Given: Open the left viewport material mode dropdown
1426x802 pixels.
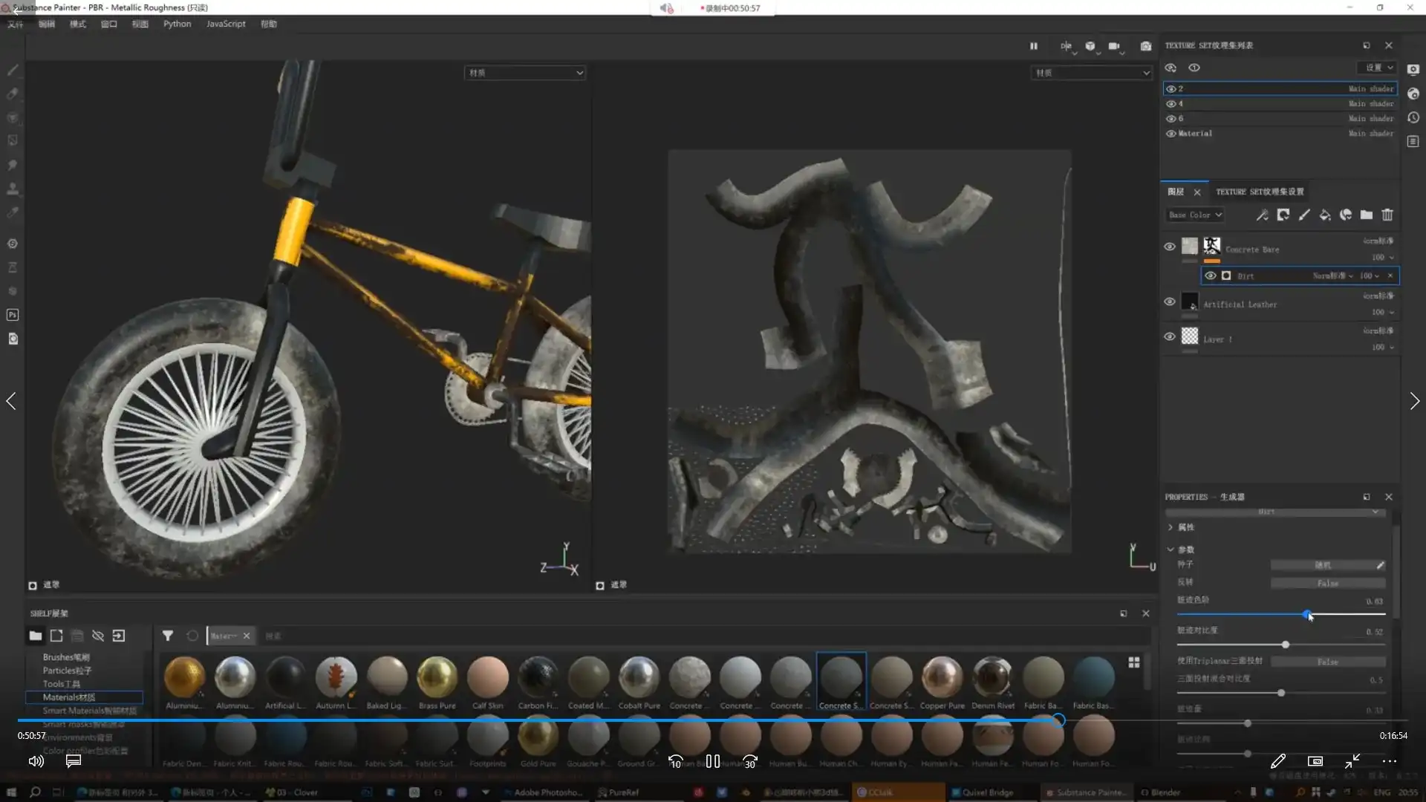Looking at the screenshot, I should coord(525,73).
